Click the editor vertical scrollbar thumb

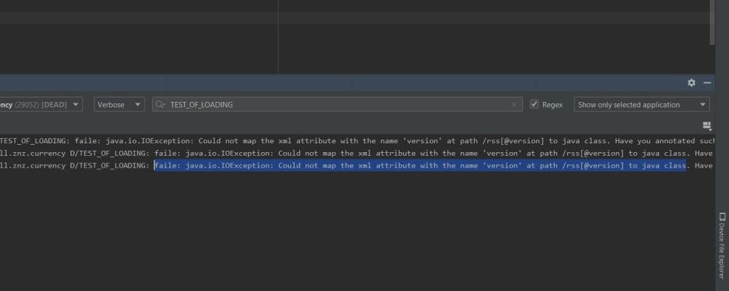(x=712, y=22)
